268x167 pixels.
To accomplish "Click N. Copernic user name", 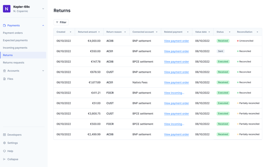I will [x=21, y=11].
